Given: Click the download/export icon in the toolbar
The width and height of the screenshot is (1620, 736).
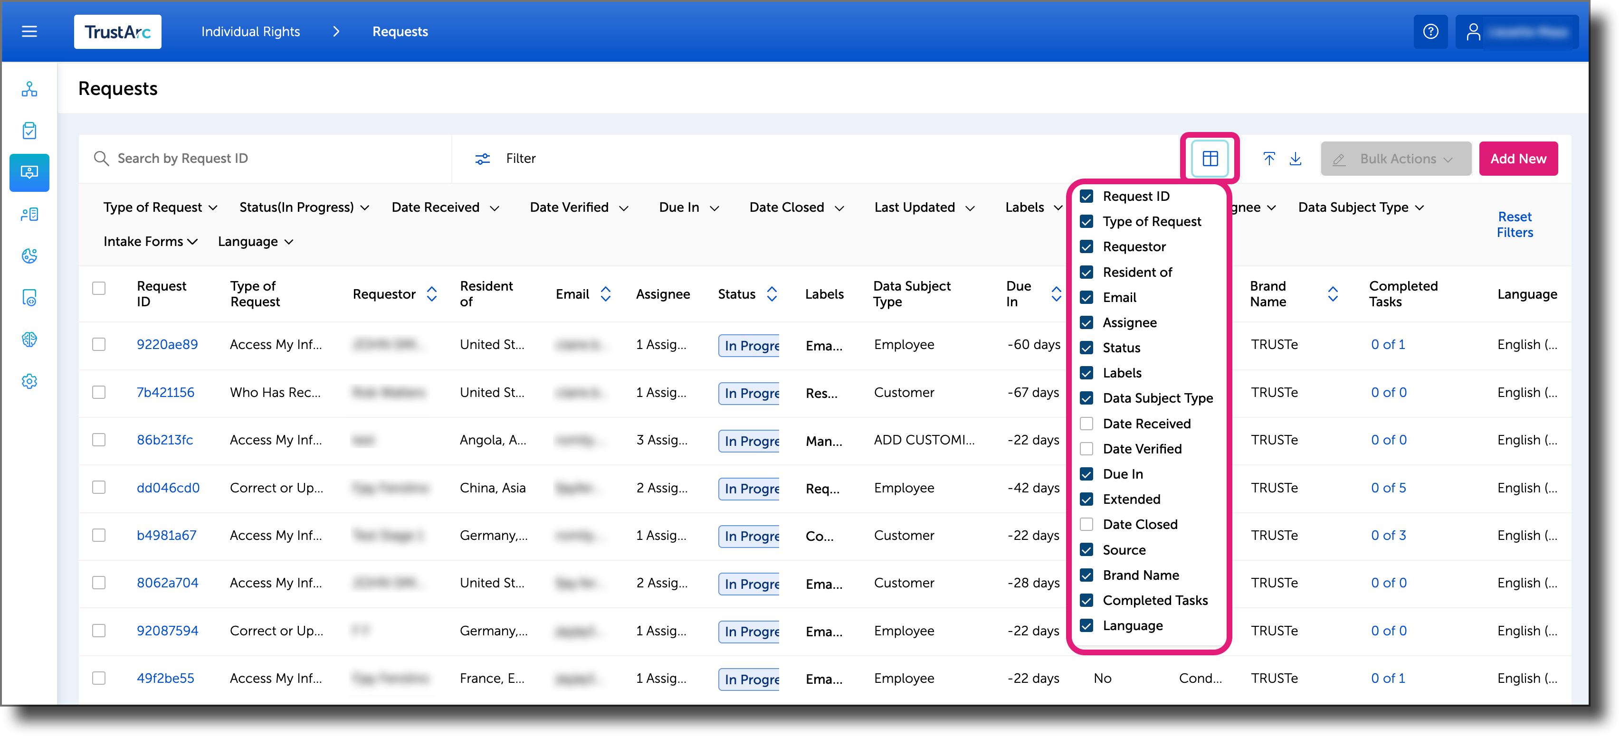Looking at the screenshot, I should 1296,159.
